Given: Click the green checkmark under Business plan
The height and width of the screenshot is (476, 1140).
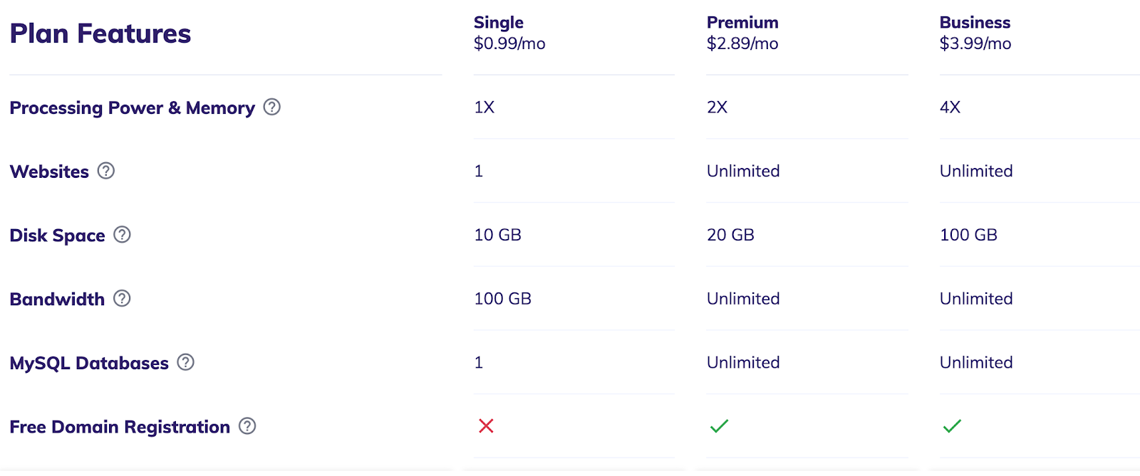Looking at the screenshot, I should pyautogui.click(x=952, y=426).
